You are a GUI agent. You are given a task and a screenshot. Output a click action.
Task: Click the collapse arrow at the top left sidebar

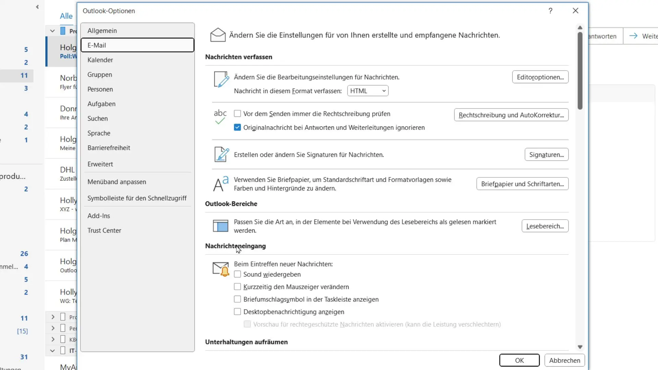pos(37,7)
